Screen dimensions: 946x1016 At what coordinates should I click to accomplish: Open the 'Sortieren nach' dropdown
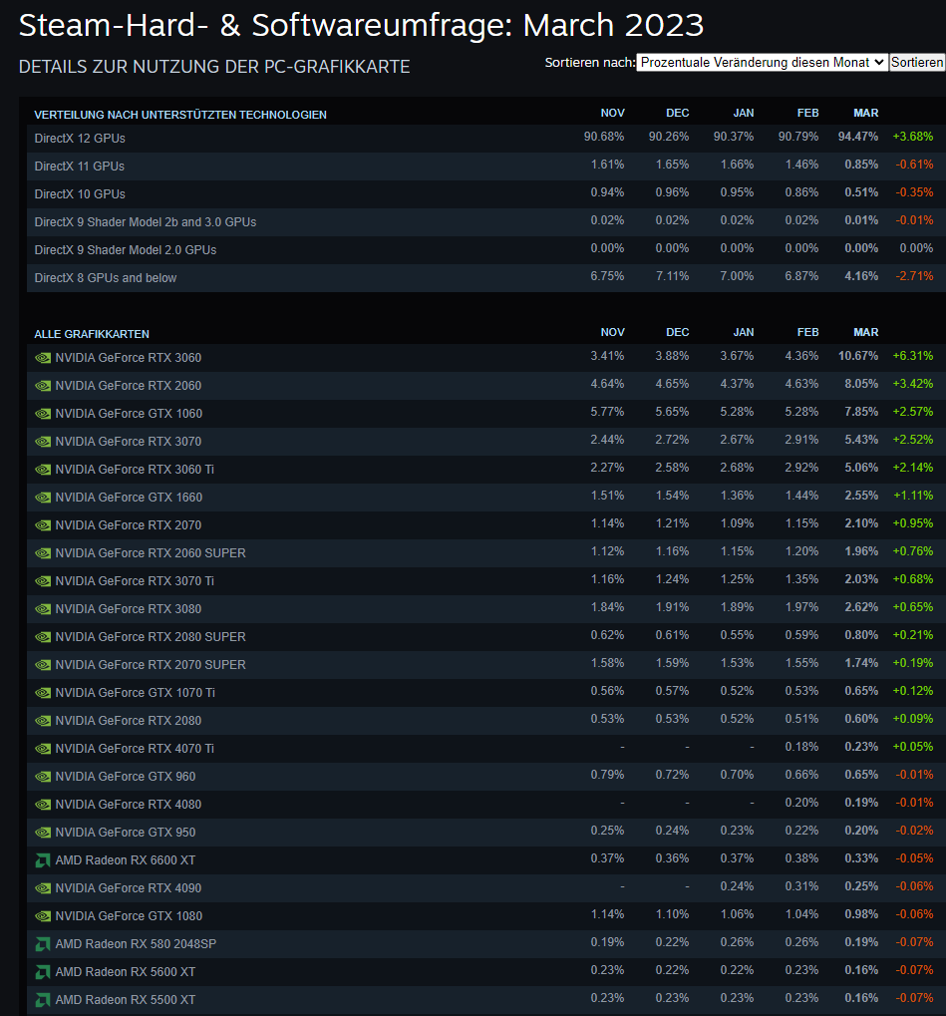point(762,62)
